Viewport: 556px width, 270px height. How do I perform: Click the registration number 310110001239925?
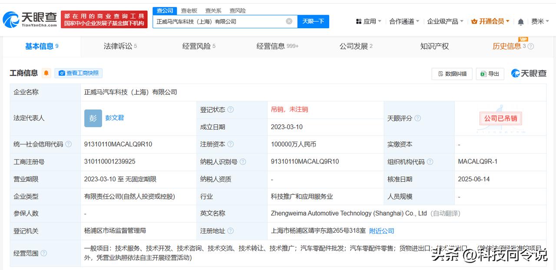[110, 161]
